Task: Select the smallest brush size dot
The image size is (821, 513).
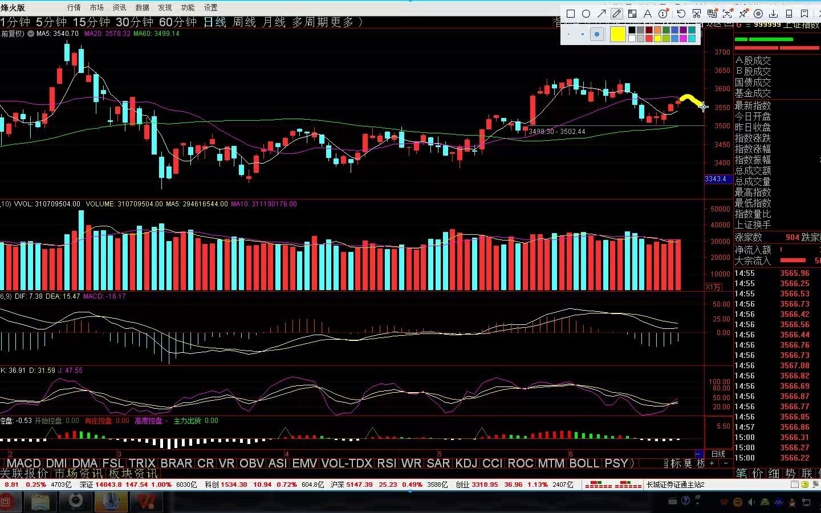Action: [570, 35]
